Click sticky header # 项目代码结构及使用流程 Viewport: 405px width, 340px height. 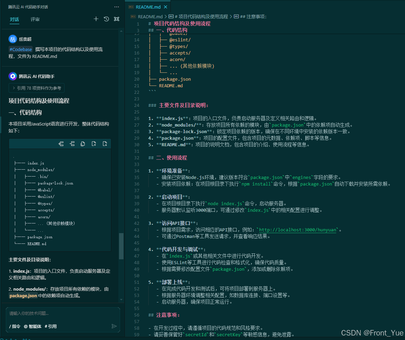[x=179, y=24]
